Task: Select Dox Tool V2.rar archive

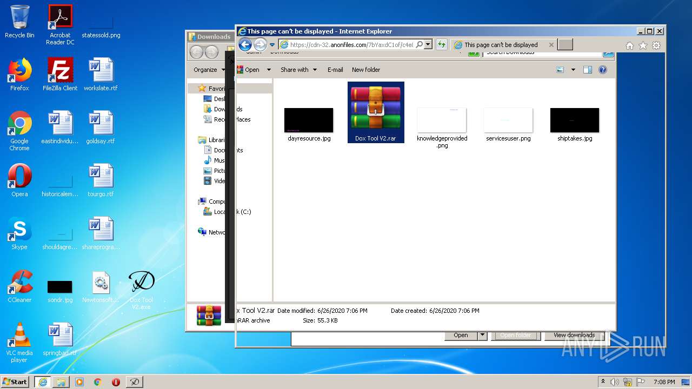Action: 376,112
